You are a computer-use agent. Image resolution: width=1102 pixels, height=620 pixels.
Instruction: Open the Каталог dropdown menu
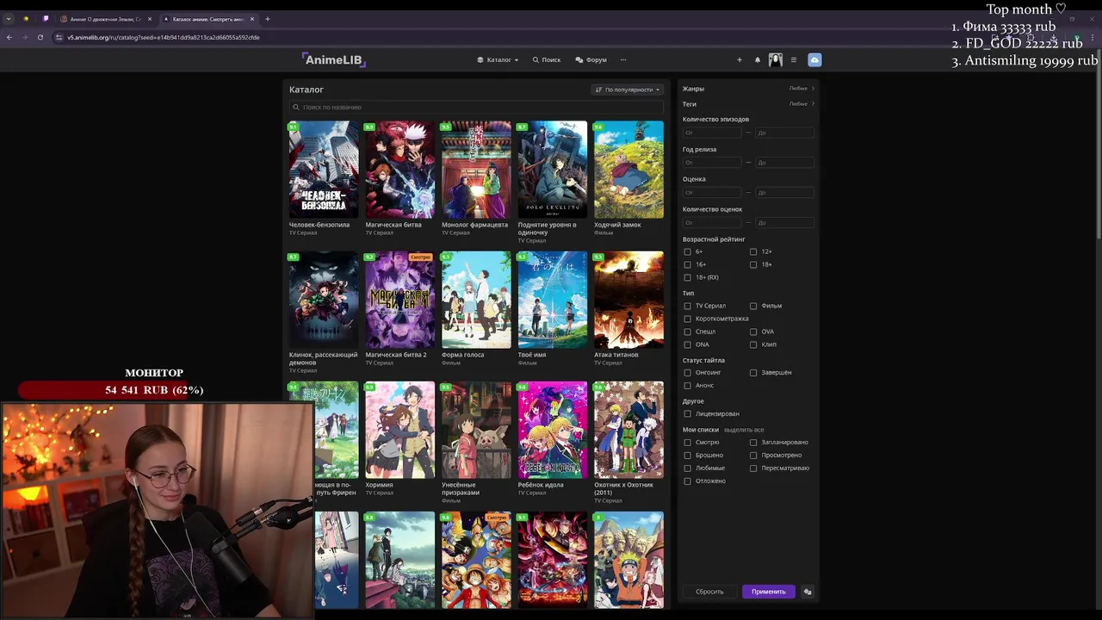(498, 60)
